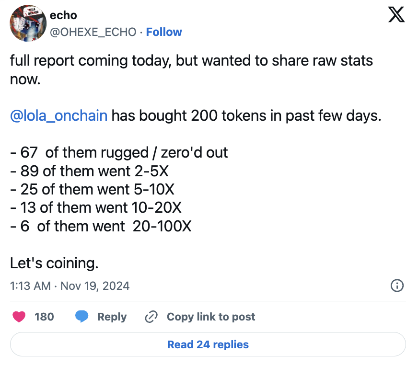Viewport: 418px width, 366px height.
Task: Click the blue reply speech bubble icon
Action: click(82, 317)
